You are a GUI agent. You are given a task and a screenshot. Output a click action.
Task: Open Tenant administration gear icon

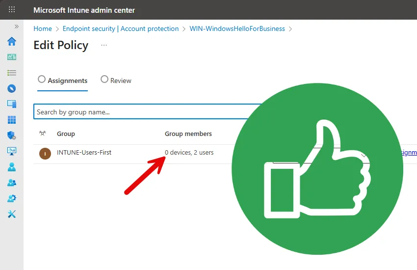pyautogui.click(x=12, y=198)
